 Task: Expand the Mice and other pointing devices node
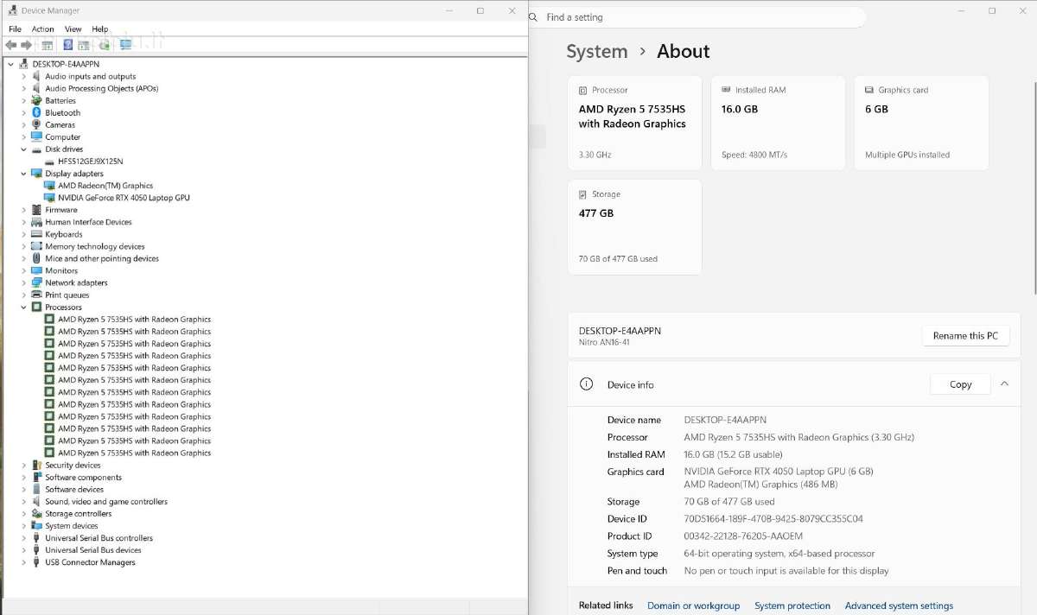pos(23,258)
